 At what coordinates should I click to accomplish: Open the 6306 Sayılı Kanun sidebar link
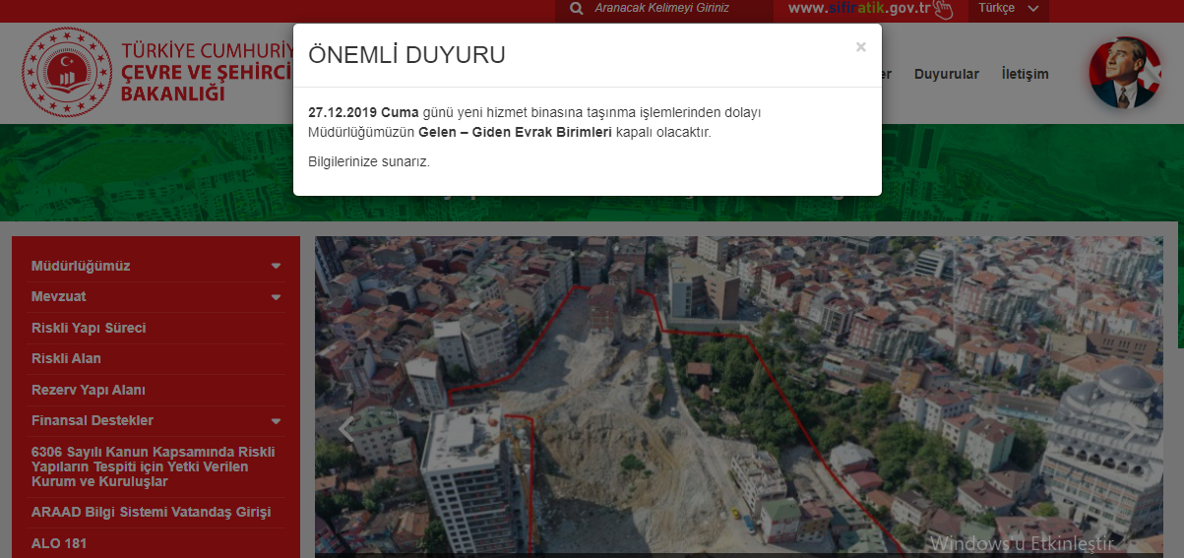(153, 466)
